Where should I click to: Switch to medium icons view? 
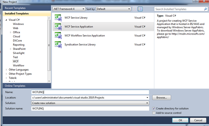[x=140, y=9]
